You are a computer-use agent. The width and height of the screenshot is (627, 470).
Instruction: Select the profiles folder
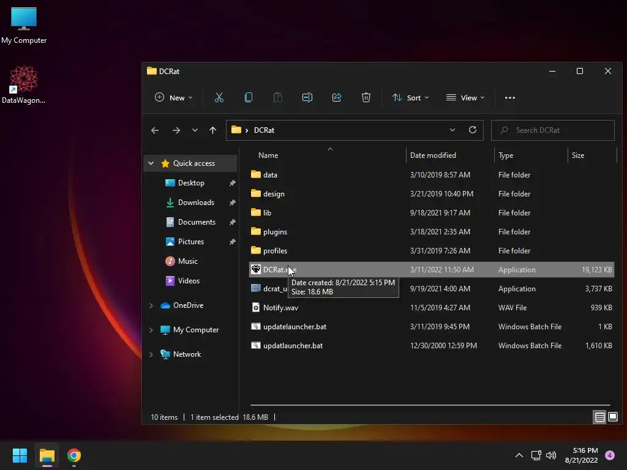[432, 251]
